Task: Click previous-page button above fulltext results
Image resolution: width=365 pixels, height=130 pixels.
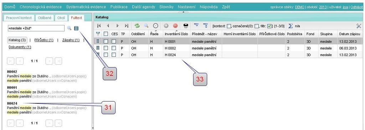Action: click(x=20, y=61)
